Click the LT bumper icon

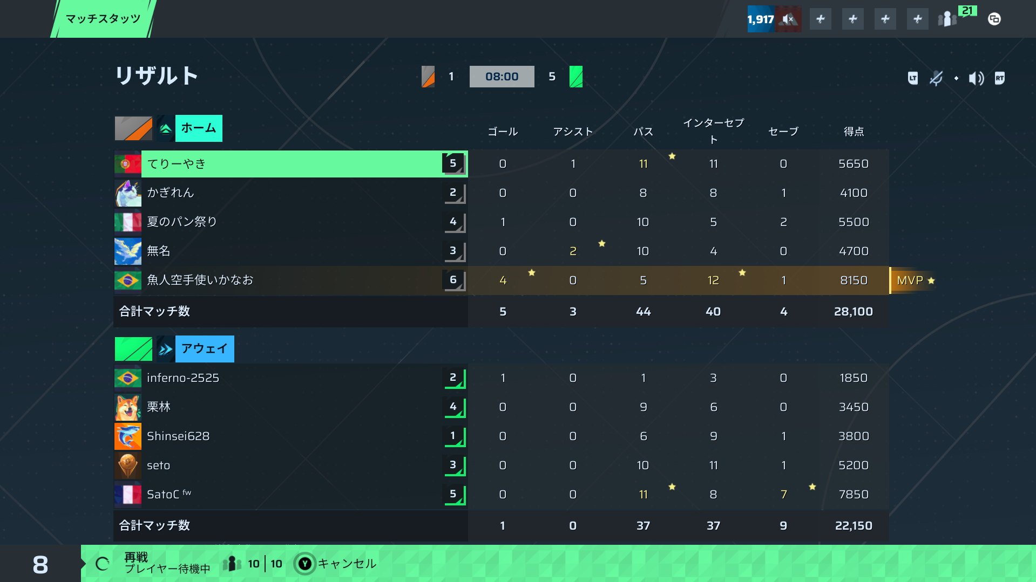[x=913, y=78]
